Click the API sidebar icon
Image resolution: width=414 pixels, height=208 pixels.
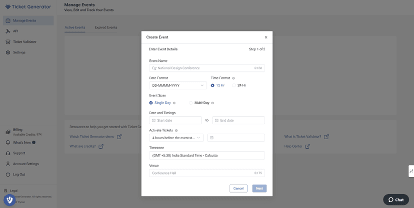click(8, 31)
